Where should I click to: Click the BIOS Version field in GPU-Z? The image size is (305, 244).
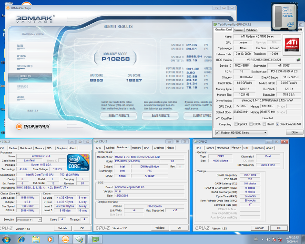click(x=264, y=60)
